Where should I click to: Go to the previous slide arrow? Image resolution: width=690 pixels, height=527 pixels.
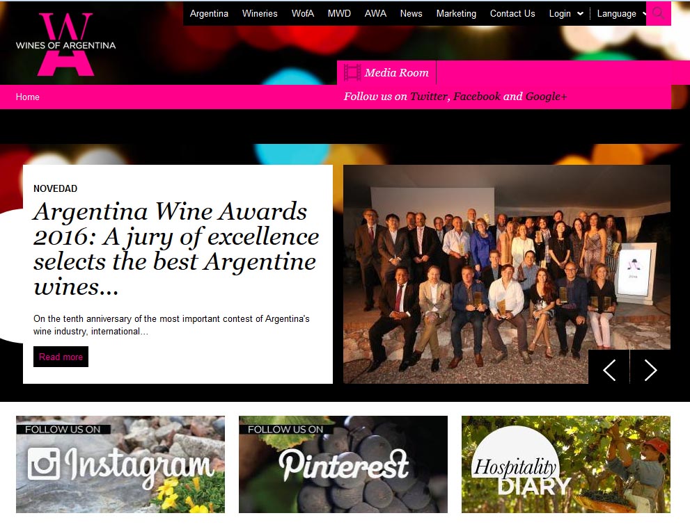609,370
